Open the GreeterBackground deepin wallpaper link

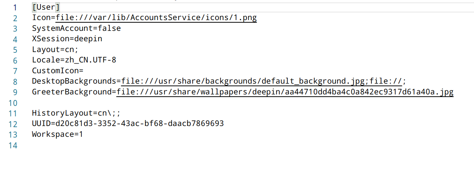pos(284,92)
